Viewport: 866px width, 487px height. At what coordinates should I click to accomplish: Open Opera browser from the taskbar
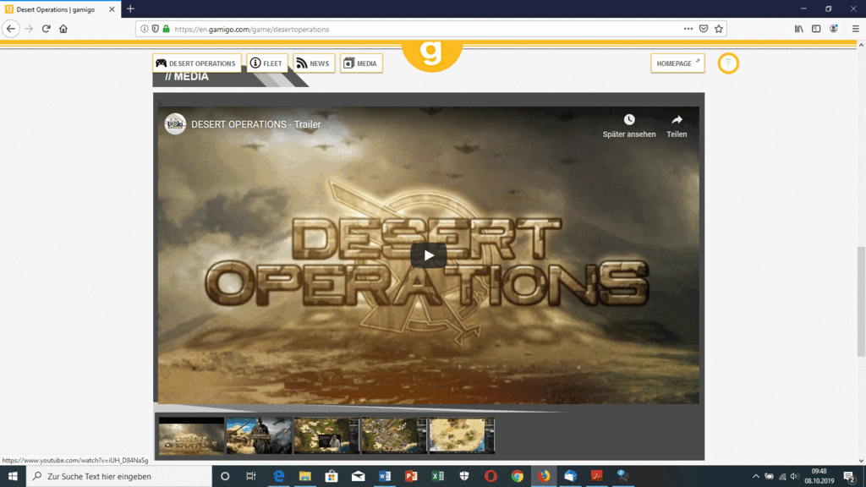click(491, 476)
